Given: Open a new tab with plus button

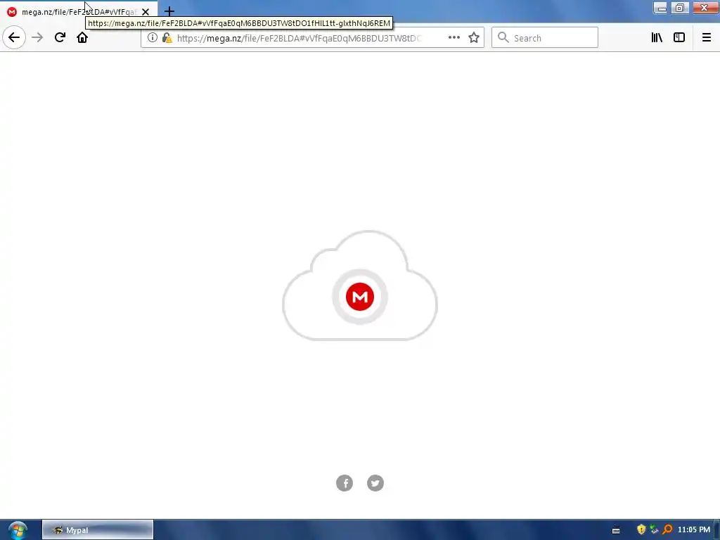Looking at the screenshot, I should pos(169,11).
